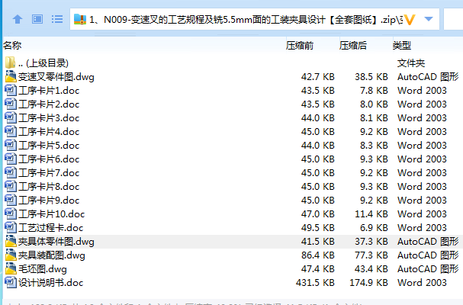
Task: Switch to icon view layout button
Action: (x=37, y=20)
